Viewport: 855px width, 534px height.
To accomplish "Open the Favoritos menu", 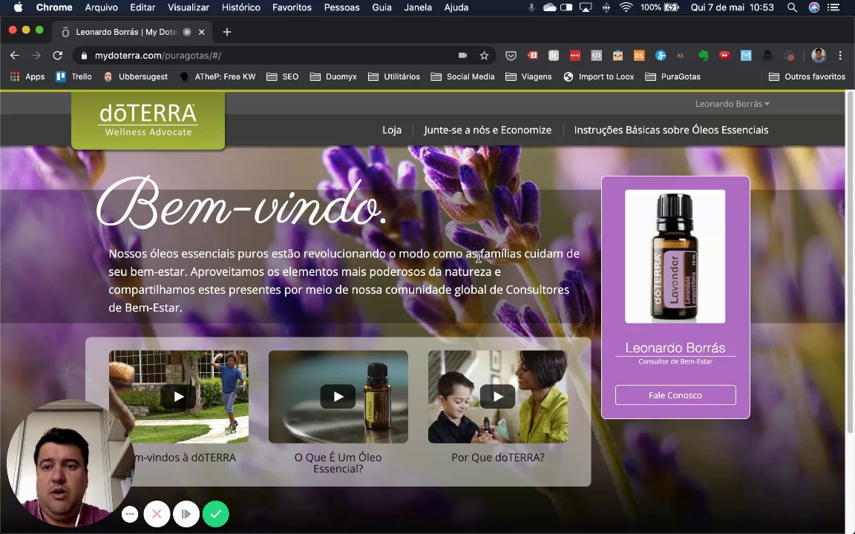I will tap(292, 7).
